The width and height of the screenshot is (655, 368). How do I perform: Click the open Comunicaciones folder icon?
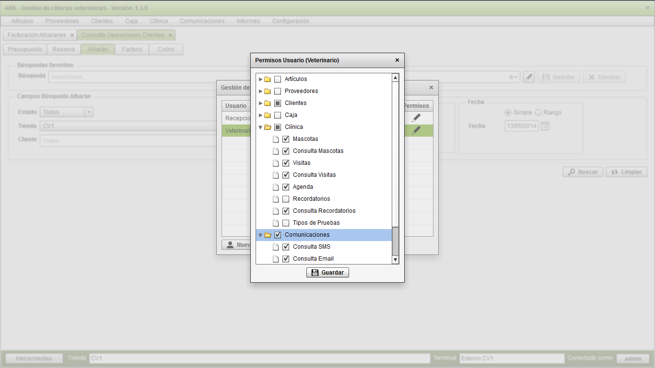[x=268, y=235]
